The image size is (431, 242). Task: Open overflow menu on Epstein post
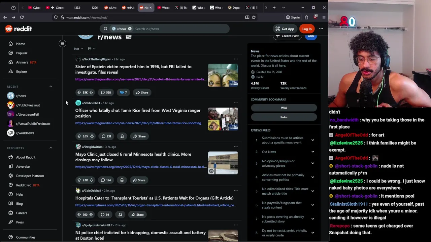[x=236, y=59]
